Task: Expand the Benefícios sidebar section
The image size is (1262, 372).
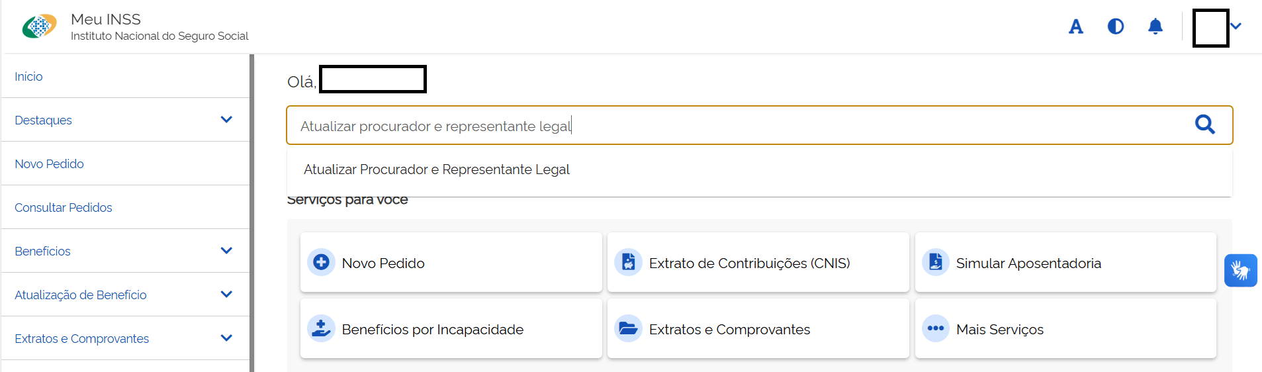Action: [226, 251]
